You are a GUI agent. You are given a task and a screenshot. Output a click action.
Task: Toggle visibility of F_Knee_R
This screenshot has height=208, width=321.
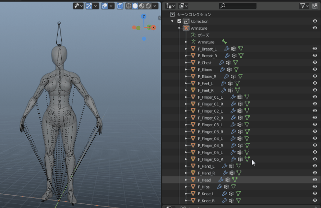point(315,200)
